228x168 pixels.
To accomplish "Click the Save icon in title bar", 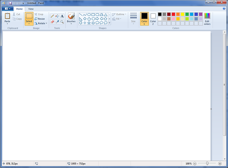I will pyautogui.click(x=10, y=3).
